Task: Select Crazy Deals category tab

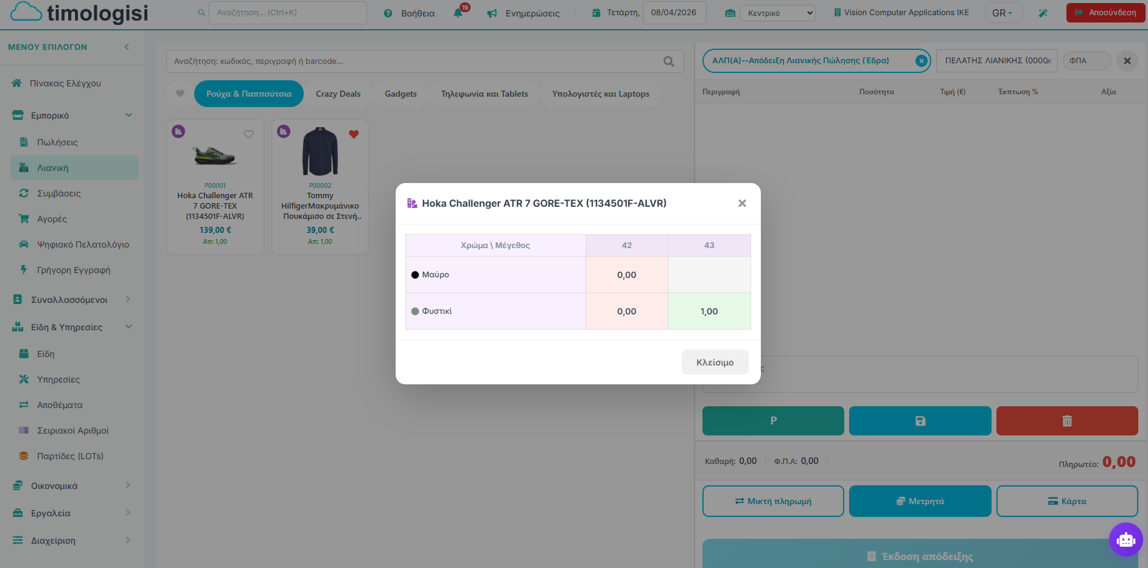Action: (x=338, y=94)
